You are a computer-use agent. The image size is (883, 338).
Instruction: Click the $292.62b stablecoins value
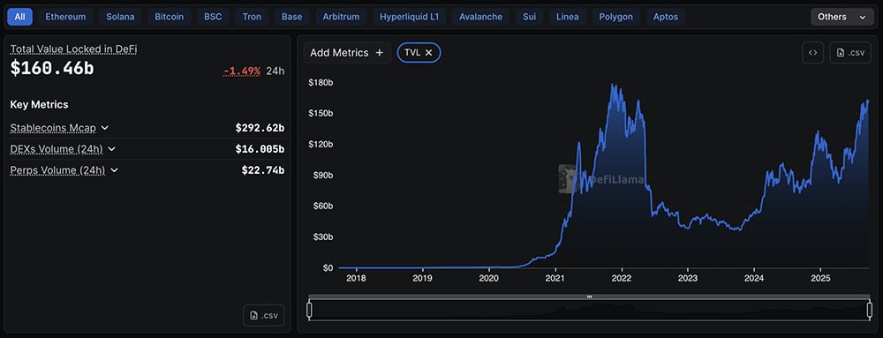(260, 128)
